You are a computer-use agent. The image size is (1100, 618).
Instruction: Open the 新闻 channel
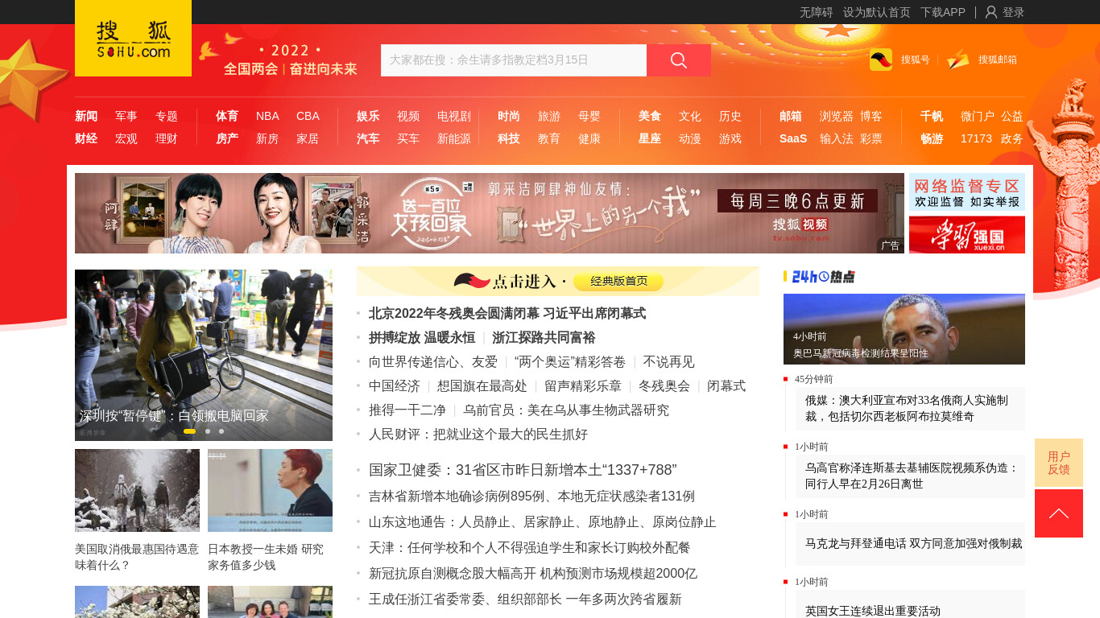(x=86, y=116)
